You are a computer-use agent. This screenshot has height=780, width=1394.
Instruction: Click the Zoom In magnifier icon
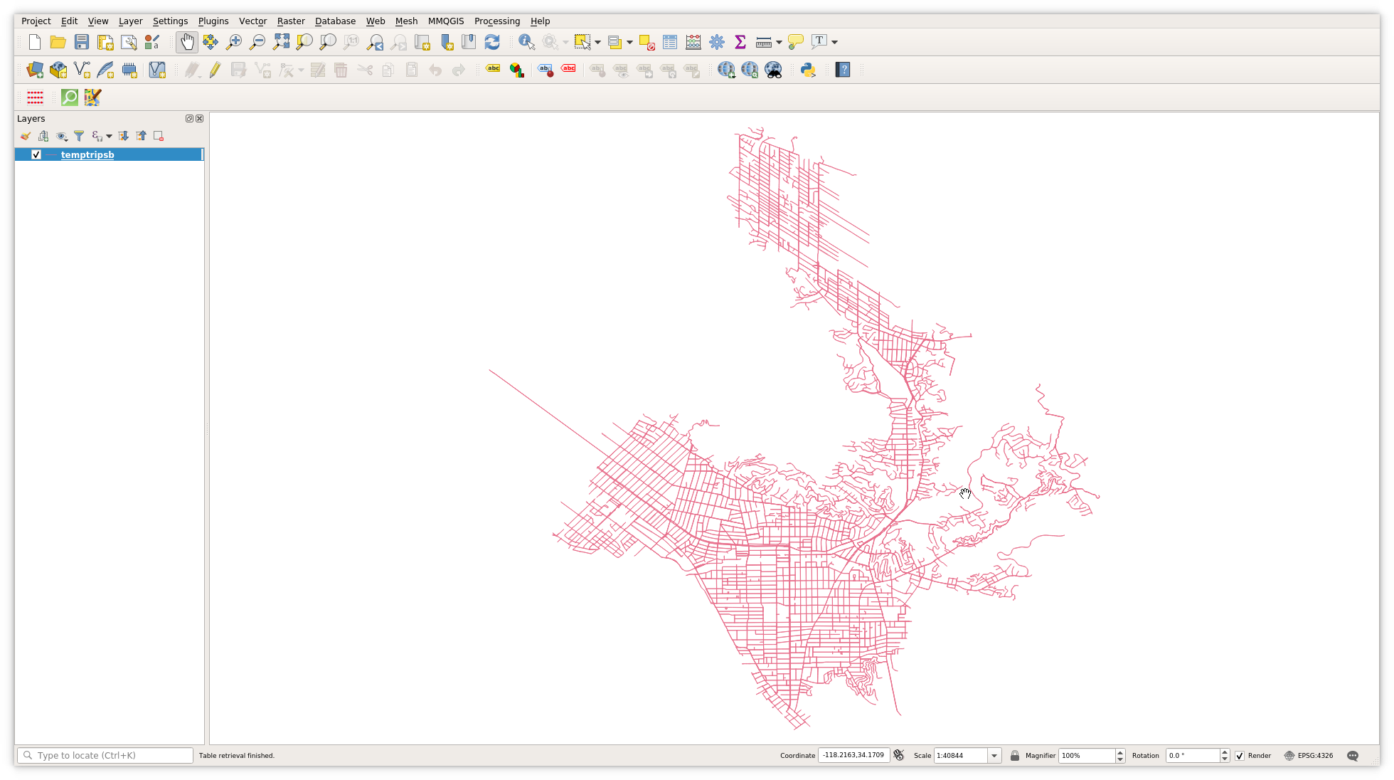click(x=233, y=42)
